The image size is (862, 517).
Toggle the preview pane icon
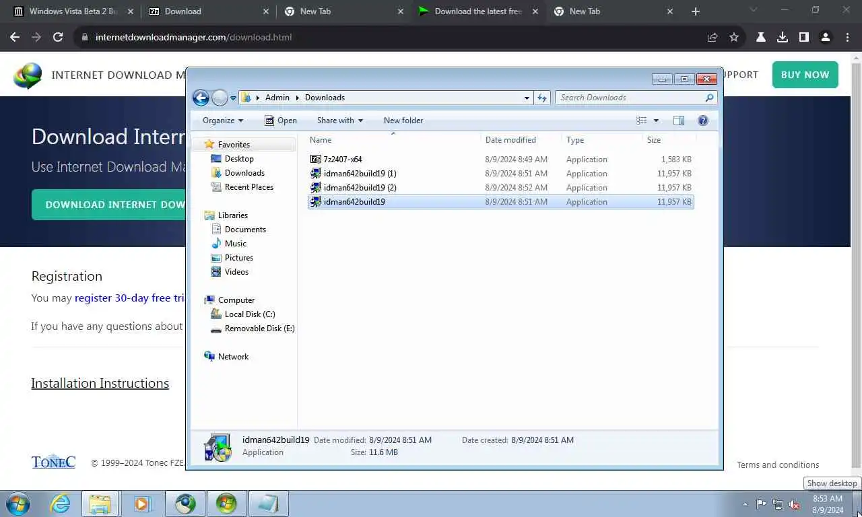(679, 120)
